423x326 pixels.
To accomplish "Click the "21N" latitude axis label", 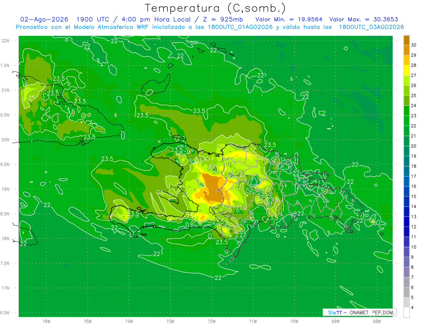I will click(6, 90).
